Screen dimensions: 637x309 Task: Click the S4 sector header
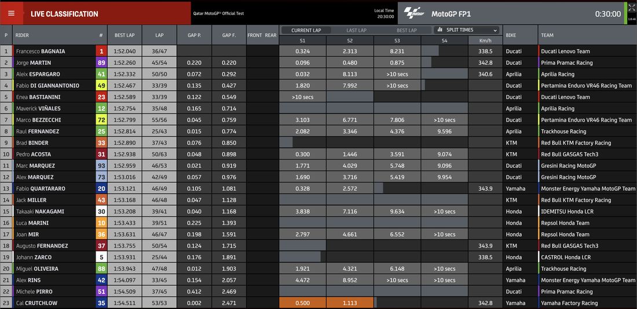click(444, 41)
